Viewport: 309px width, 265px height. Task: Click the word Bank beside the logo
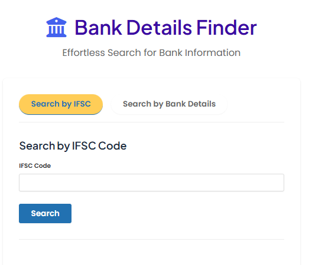[99, 28]
